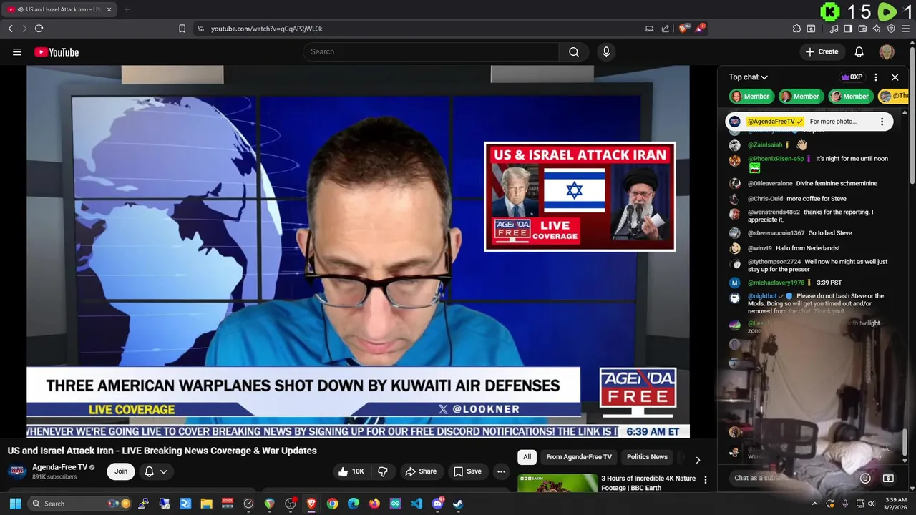This screenshot has width=916, height=515.
Task: Open Steam from taskbar
Action: pos(458,504)
